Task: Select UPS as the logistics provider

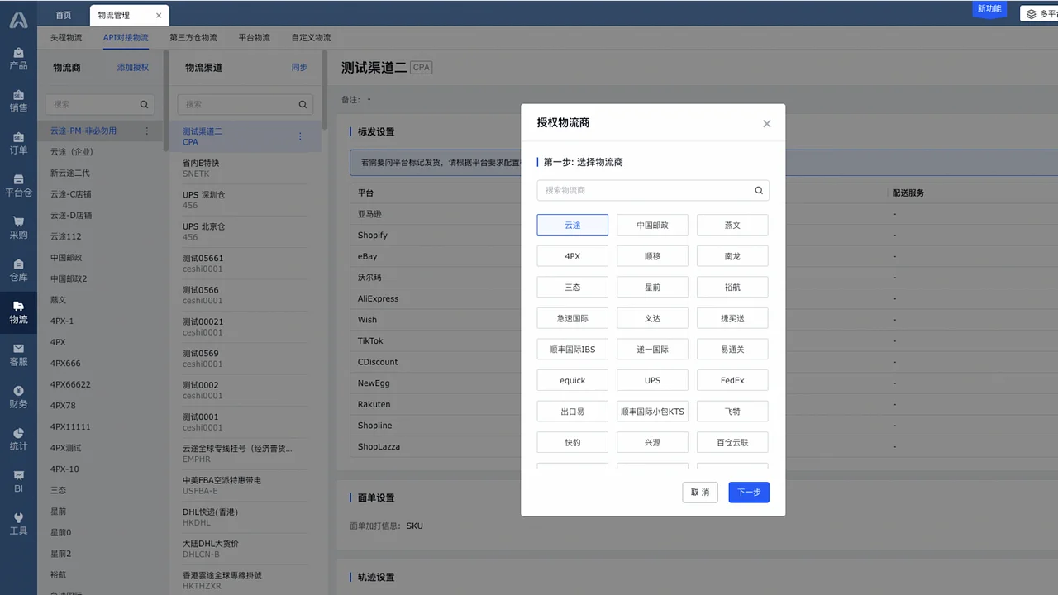Action: [x=652, y=379]
